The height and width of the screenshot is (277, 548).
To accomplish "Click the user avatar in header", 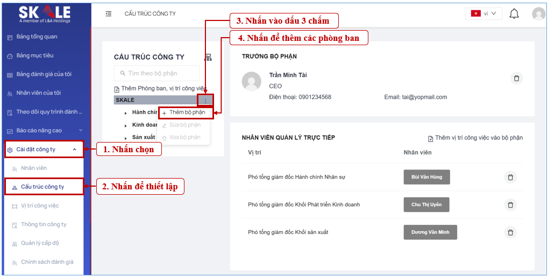I will pyautogui.click(x=538, y=14).
